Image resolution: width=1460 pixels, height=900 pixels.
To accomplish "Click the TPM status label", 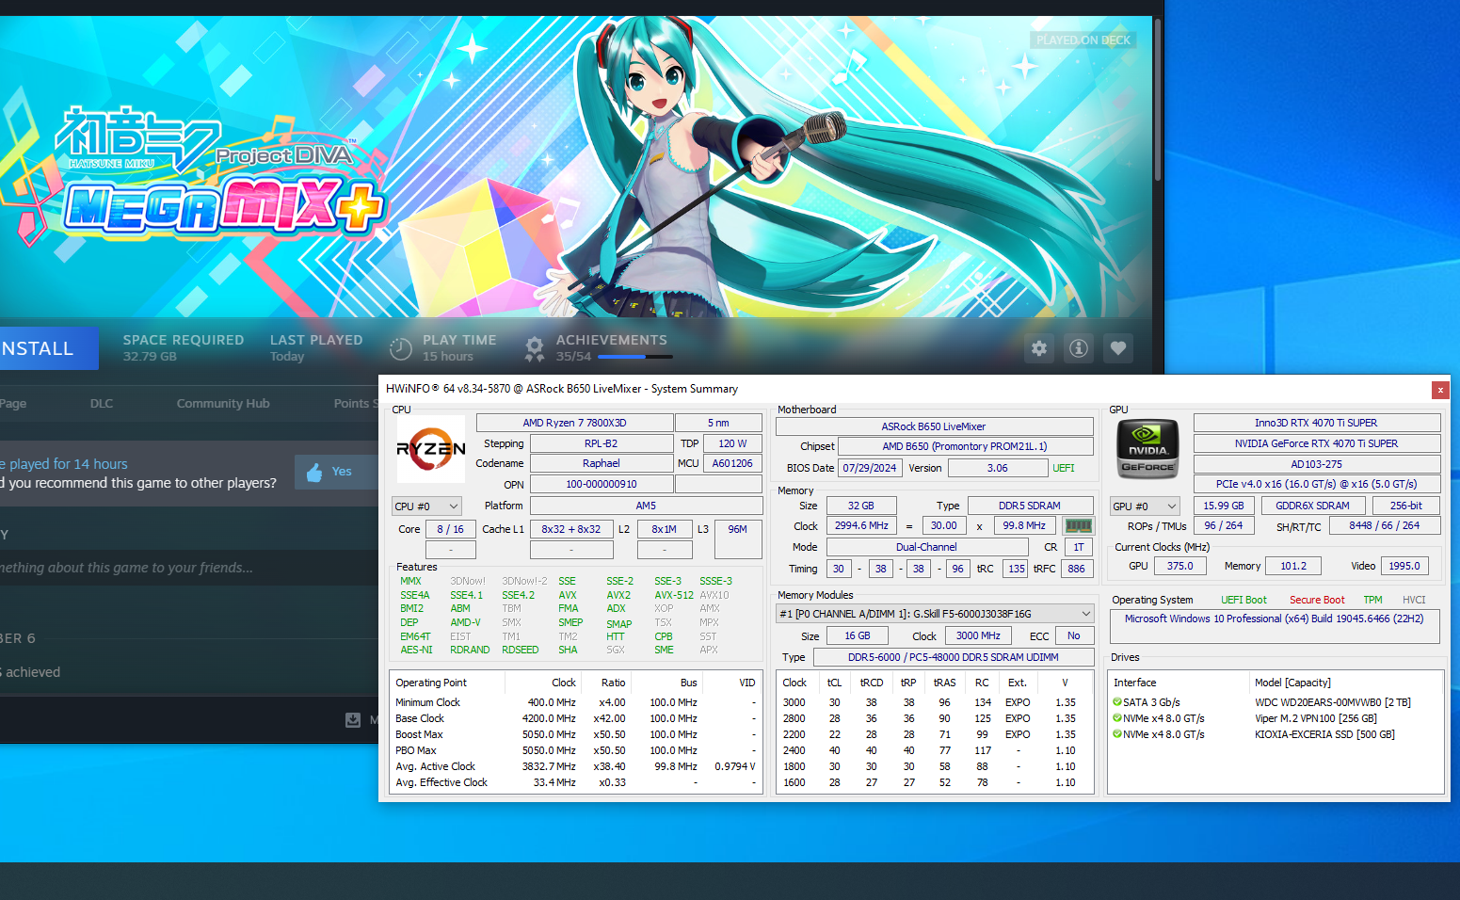I will pyautogui.click(x=1372, y=600).
